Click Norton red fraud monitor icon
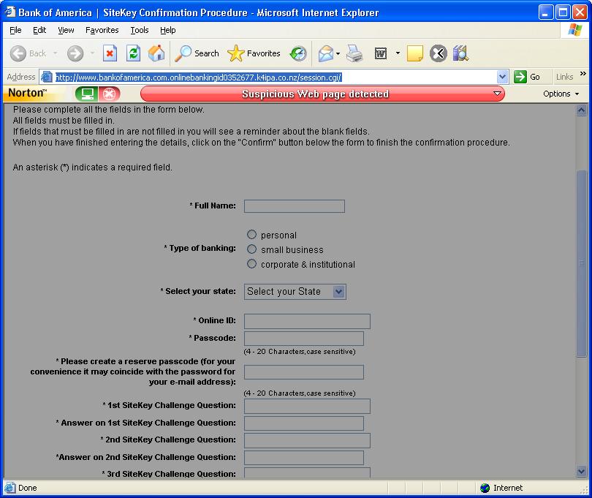This screenshot has height=498, width=592. (110, 94)
